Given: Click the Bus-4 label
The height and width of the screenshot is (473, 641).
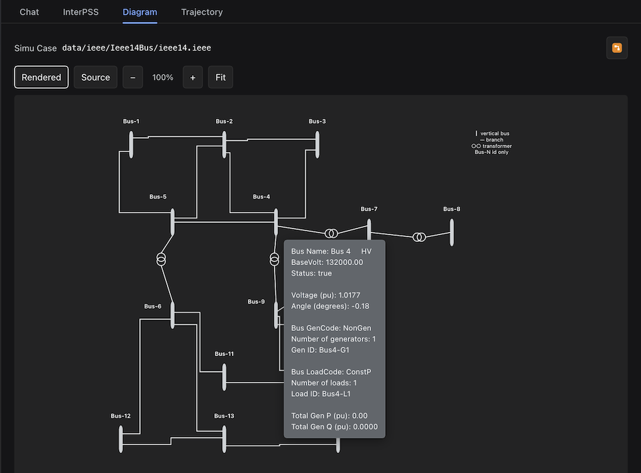Looking at the screenshot, I should point(261,197).
